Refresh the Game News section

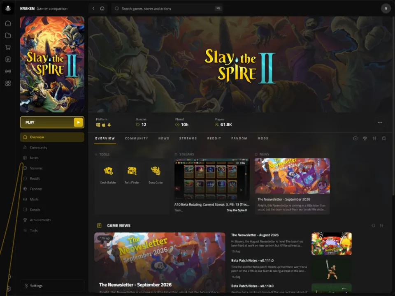373,226
